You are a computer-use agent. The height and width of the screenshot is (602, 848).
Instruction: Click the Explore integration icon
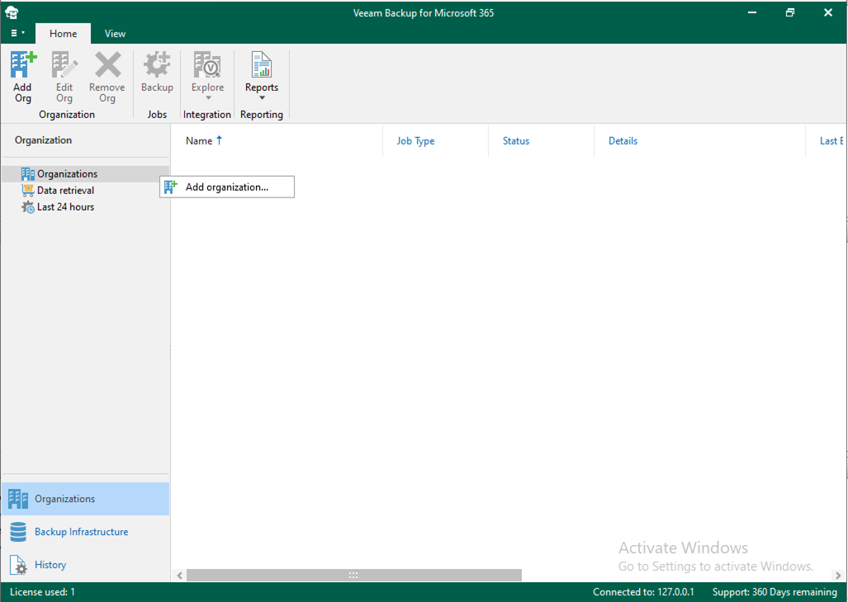pos(207,65)
